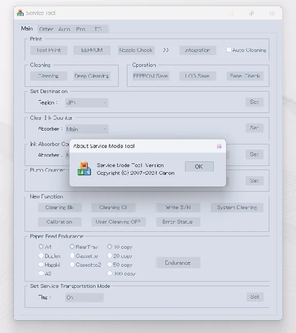Click the Cleaning Bk button
Screen dimensions: 296x333
coord(60,208)
